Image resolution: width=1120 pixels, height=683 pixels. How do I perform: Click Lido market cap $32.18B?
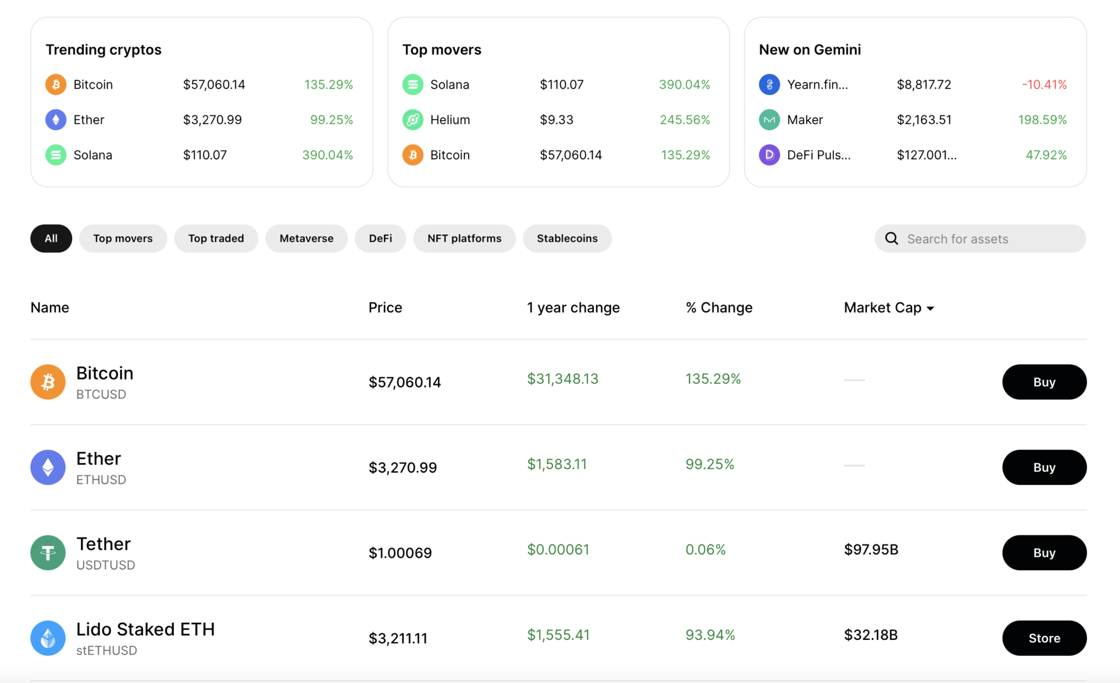tap(871, 635)
